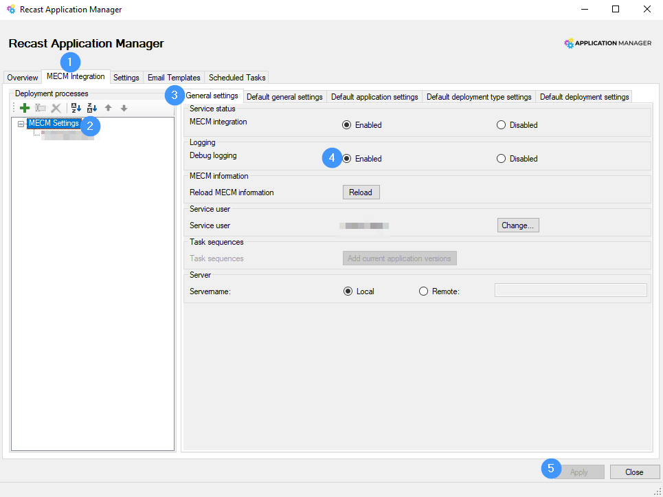Open Default deployment settings tab
This screenshot has height=497, width=663.
point(585,97)
